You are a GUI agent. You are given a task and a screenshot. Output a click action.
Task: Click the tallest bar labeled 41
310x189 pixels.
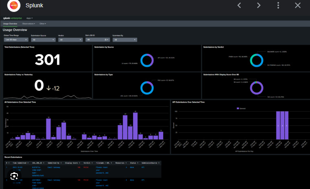pos(135,126)
